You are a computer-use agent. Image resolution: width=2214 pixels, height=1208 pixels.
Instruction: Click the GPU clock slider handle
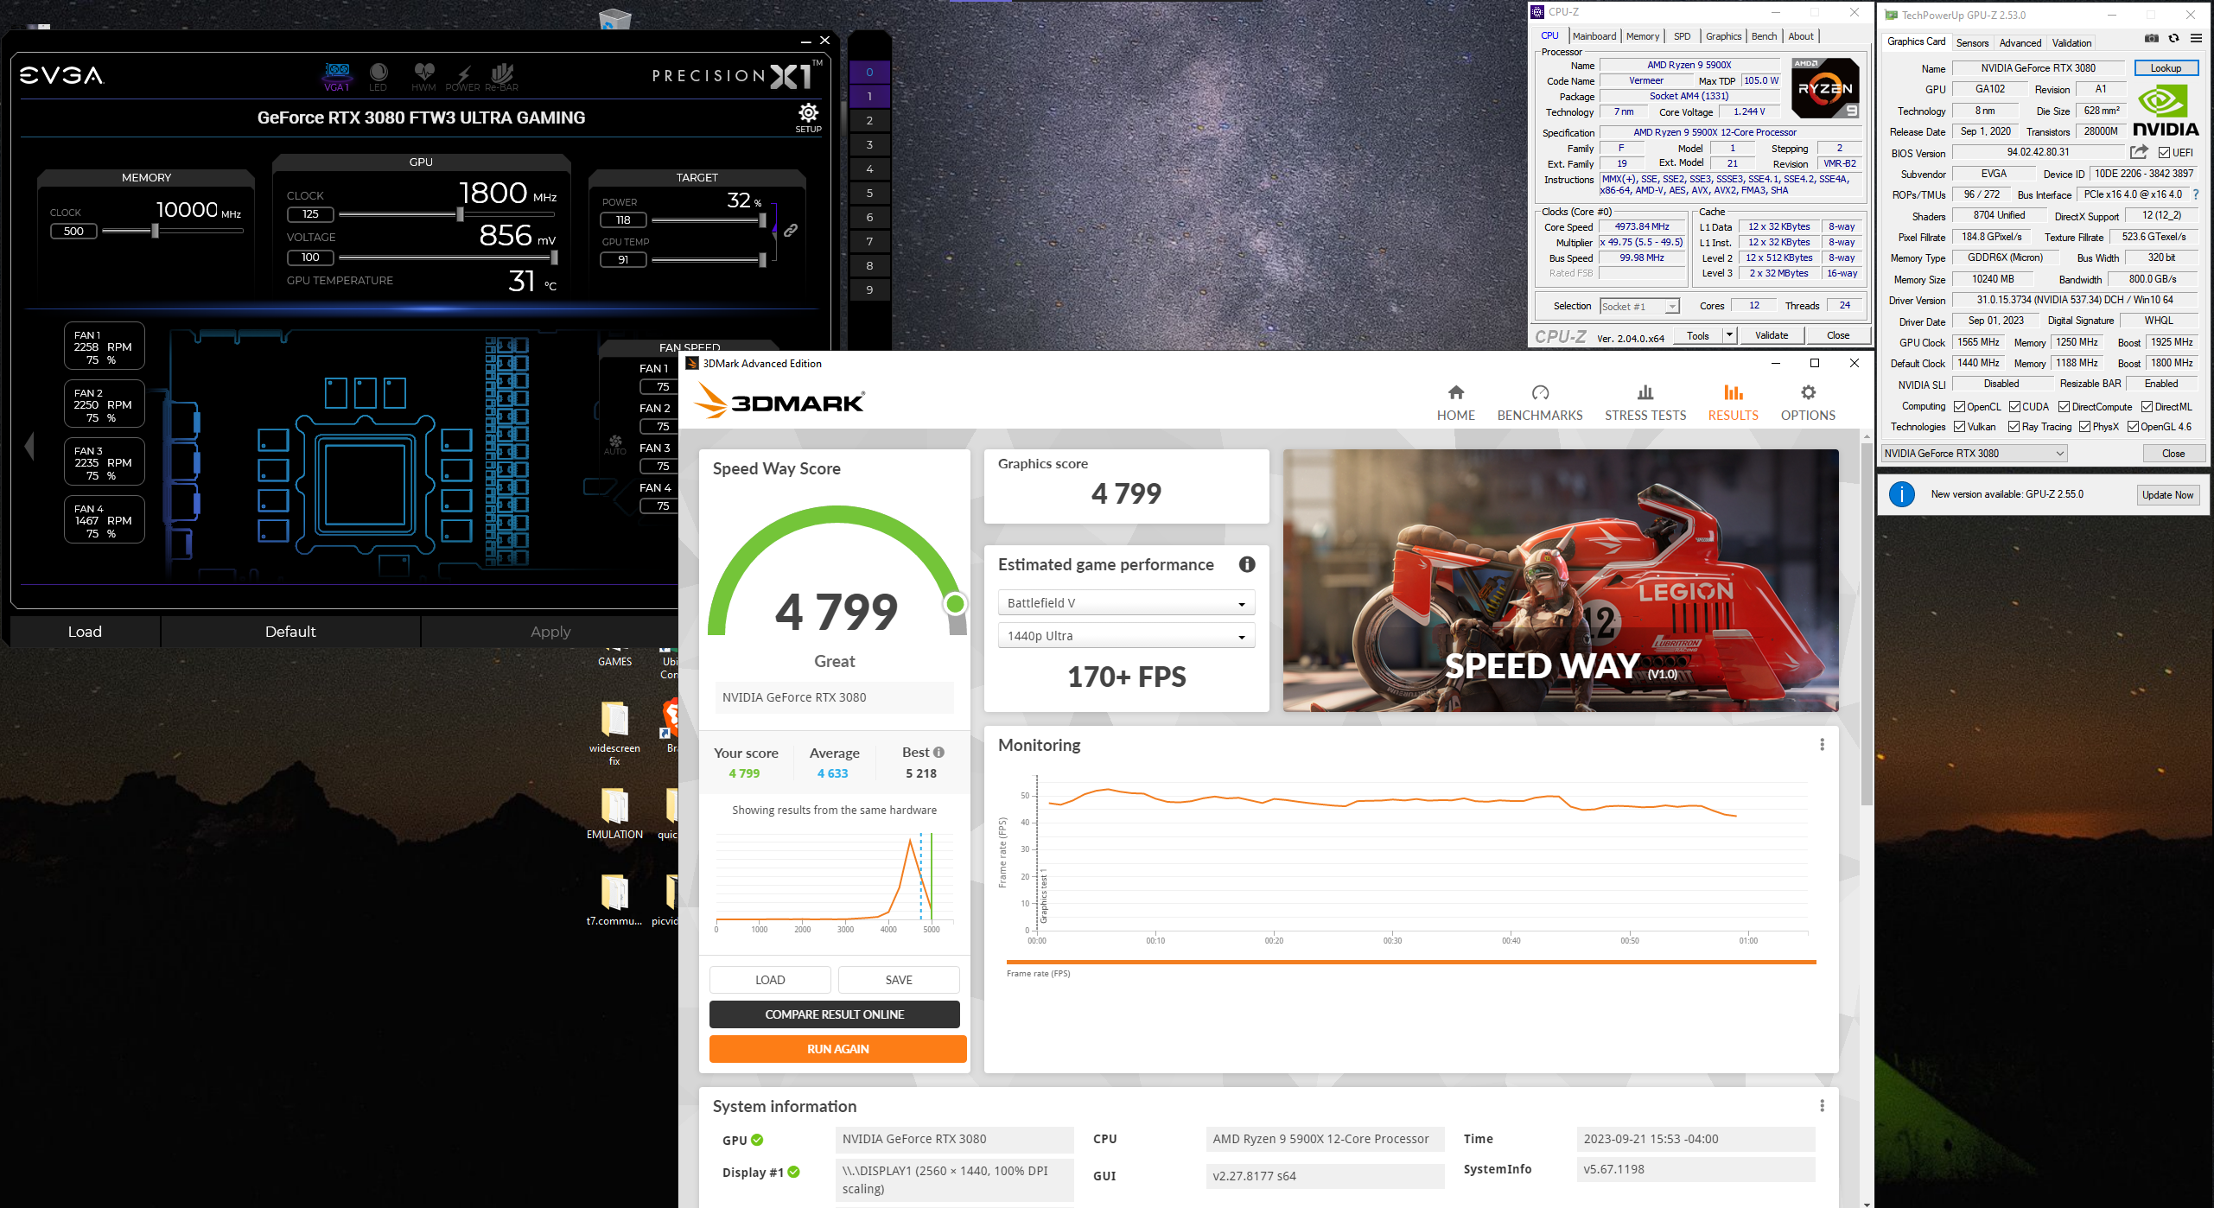coord(460,213)
